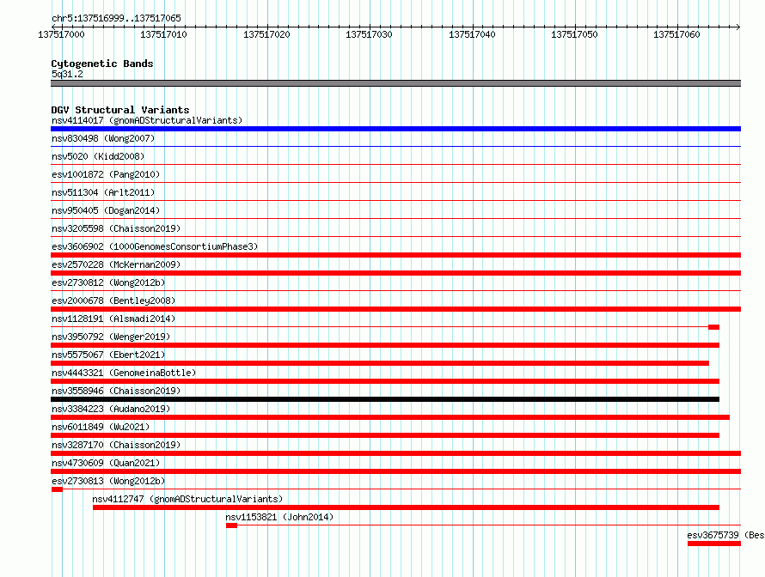Open variant nsv3205598 (Chaisson2019)
Image resolution: width=765 pixels, height=577 pixels.
116,228
